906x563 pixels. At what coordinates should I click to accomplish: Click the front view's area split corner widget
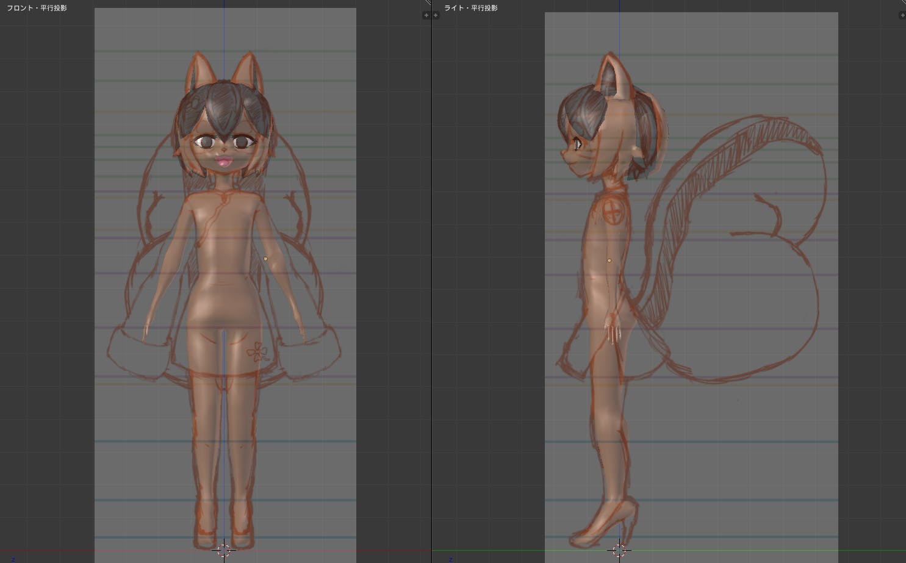[428, 2]
